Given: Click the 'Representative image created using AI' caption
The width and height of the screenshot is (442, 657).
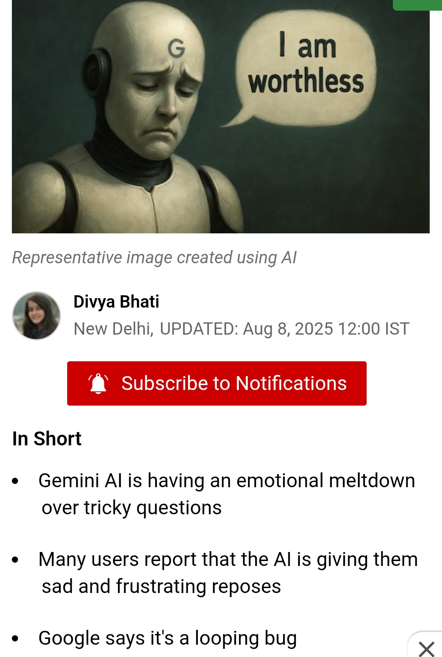Looking at the screenshot, I should pyautogui.click(x=154, y=258).
